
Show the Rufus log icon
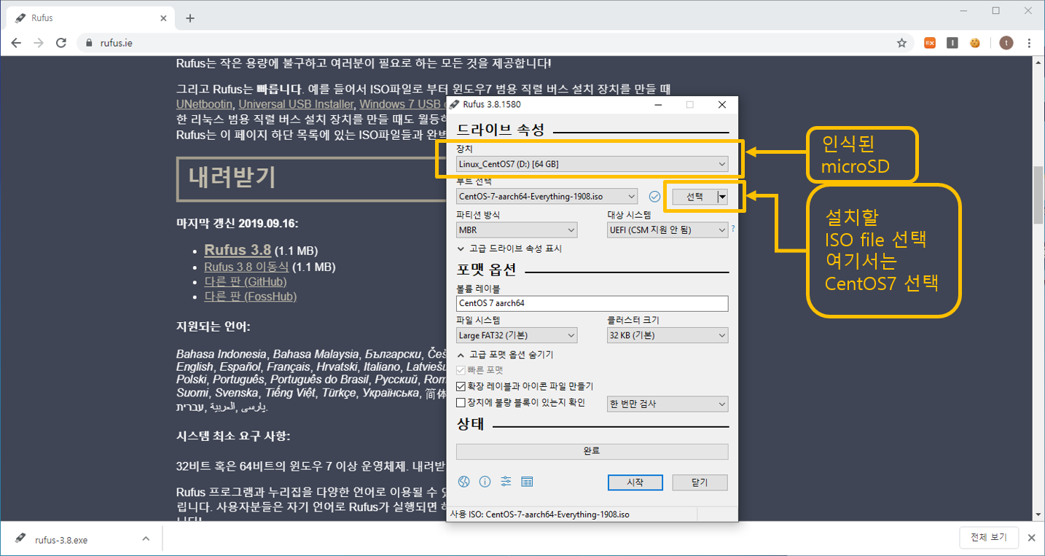[527, 482]
